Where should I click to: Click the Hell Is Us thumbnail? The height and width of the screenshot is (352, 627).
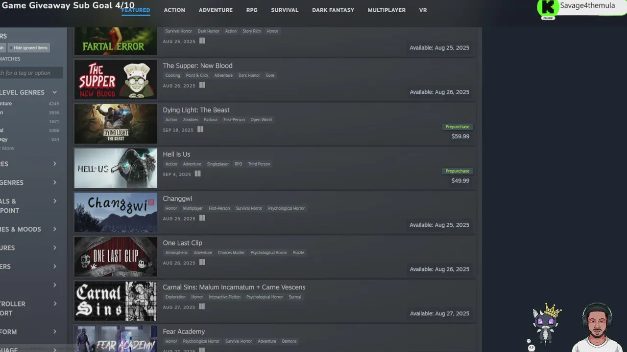pyautogui.click(x=116, y=168)
